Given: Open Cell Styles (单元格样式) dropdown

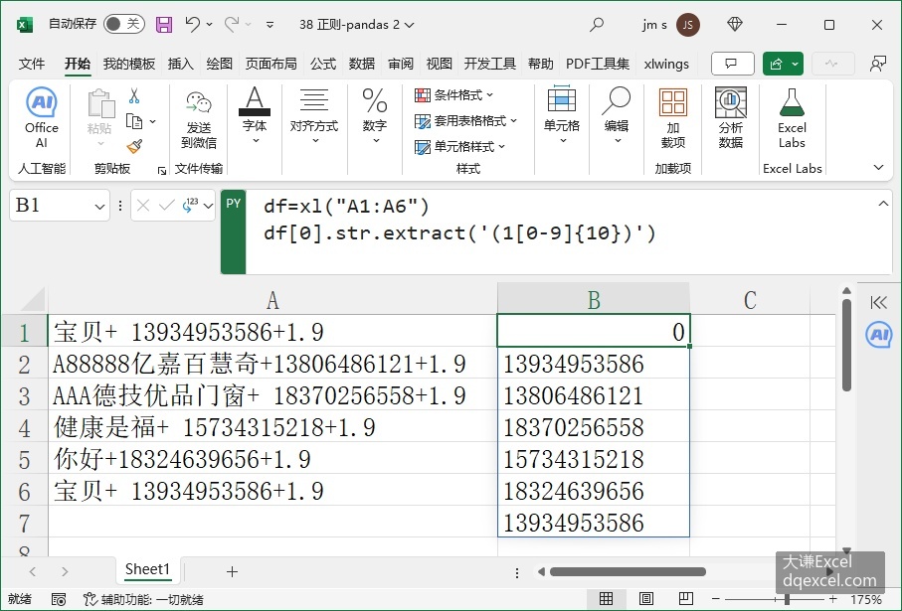Looking at the screenshot, I should [x=460, y=147].
